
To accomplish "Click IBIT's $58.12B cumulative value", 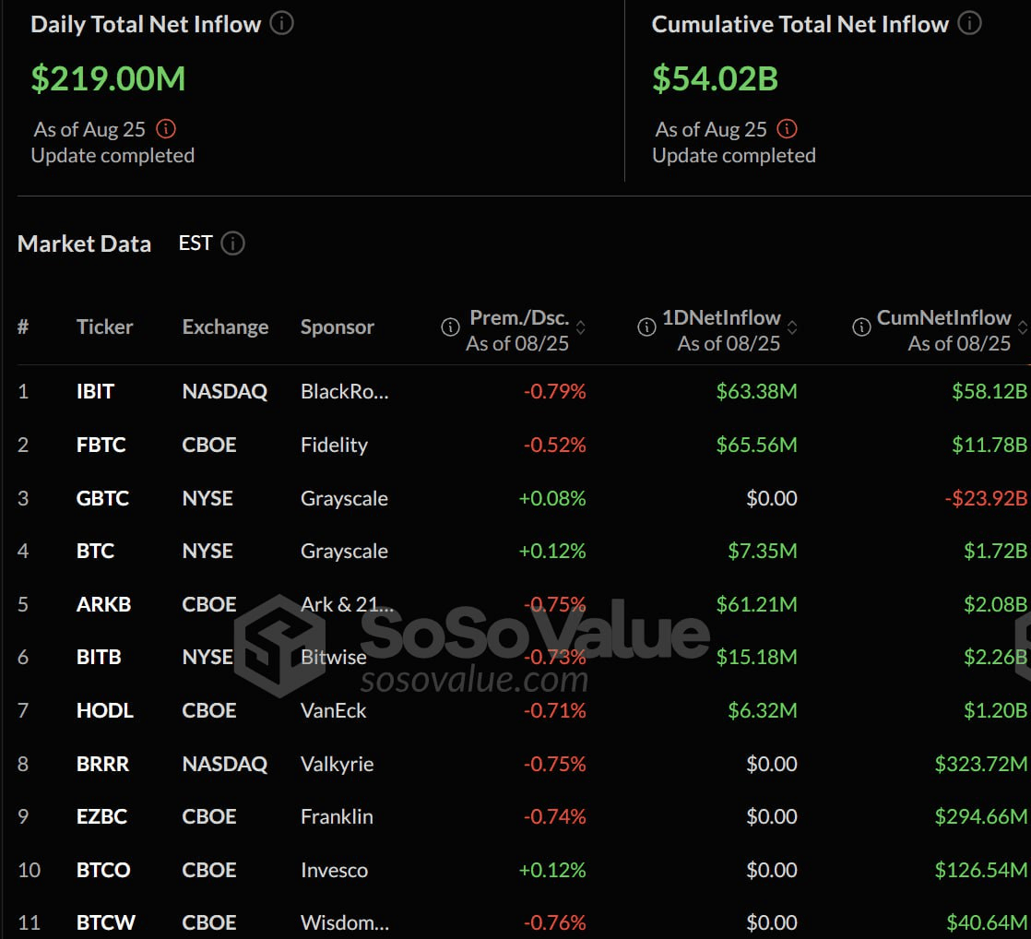I will click(x=990, y=392).
